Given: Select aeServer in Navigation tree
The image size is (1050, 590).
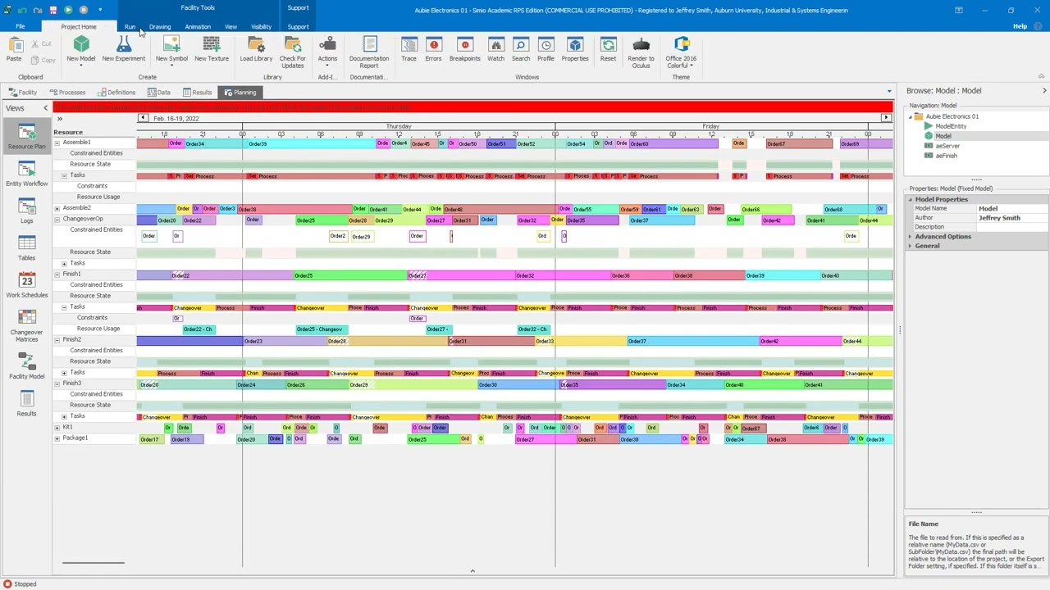Looking at the screenshot, I should click(x=947, y=146).
